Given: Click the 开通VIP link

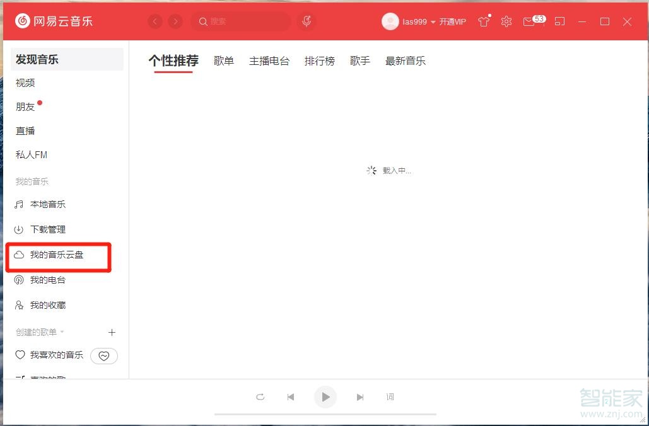Looking at the screenshot, I should pyautogui.click(x=452, y=21).
